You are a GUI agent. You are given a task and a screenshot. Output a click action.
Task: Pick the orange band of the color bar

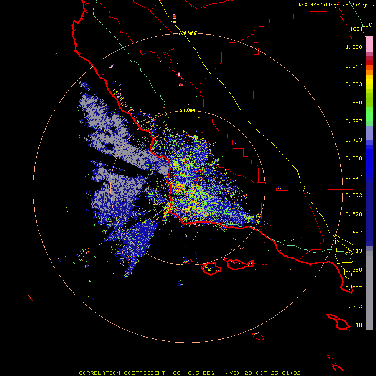369,70
